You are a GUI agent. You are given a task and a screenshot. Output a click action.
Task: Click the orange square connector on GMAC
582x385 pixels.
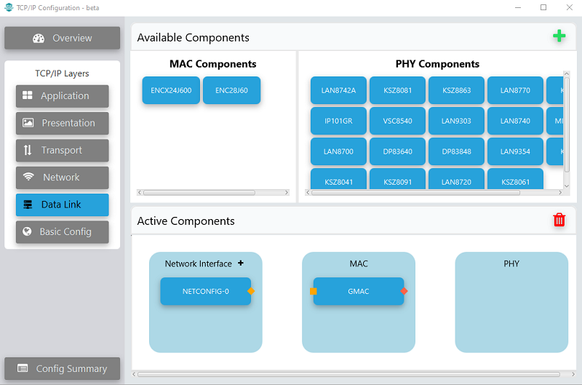pyautogui.click(x=314, y=291)
